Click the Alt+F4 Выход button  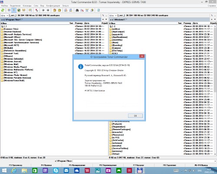click(x=201, y=165)
